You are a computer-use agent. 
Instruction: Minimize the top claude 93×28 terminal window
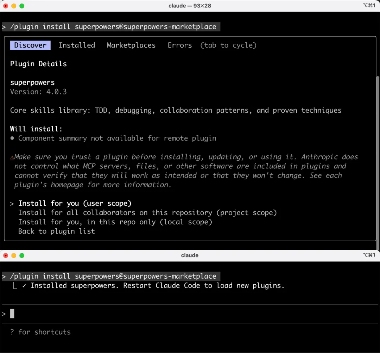14,6
